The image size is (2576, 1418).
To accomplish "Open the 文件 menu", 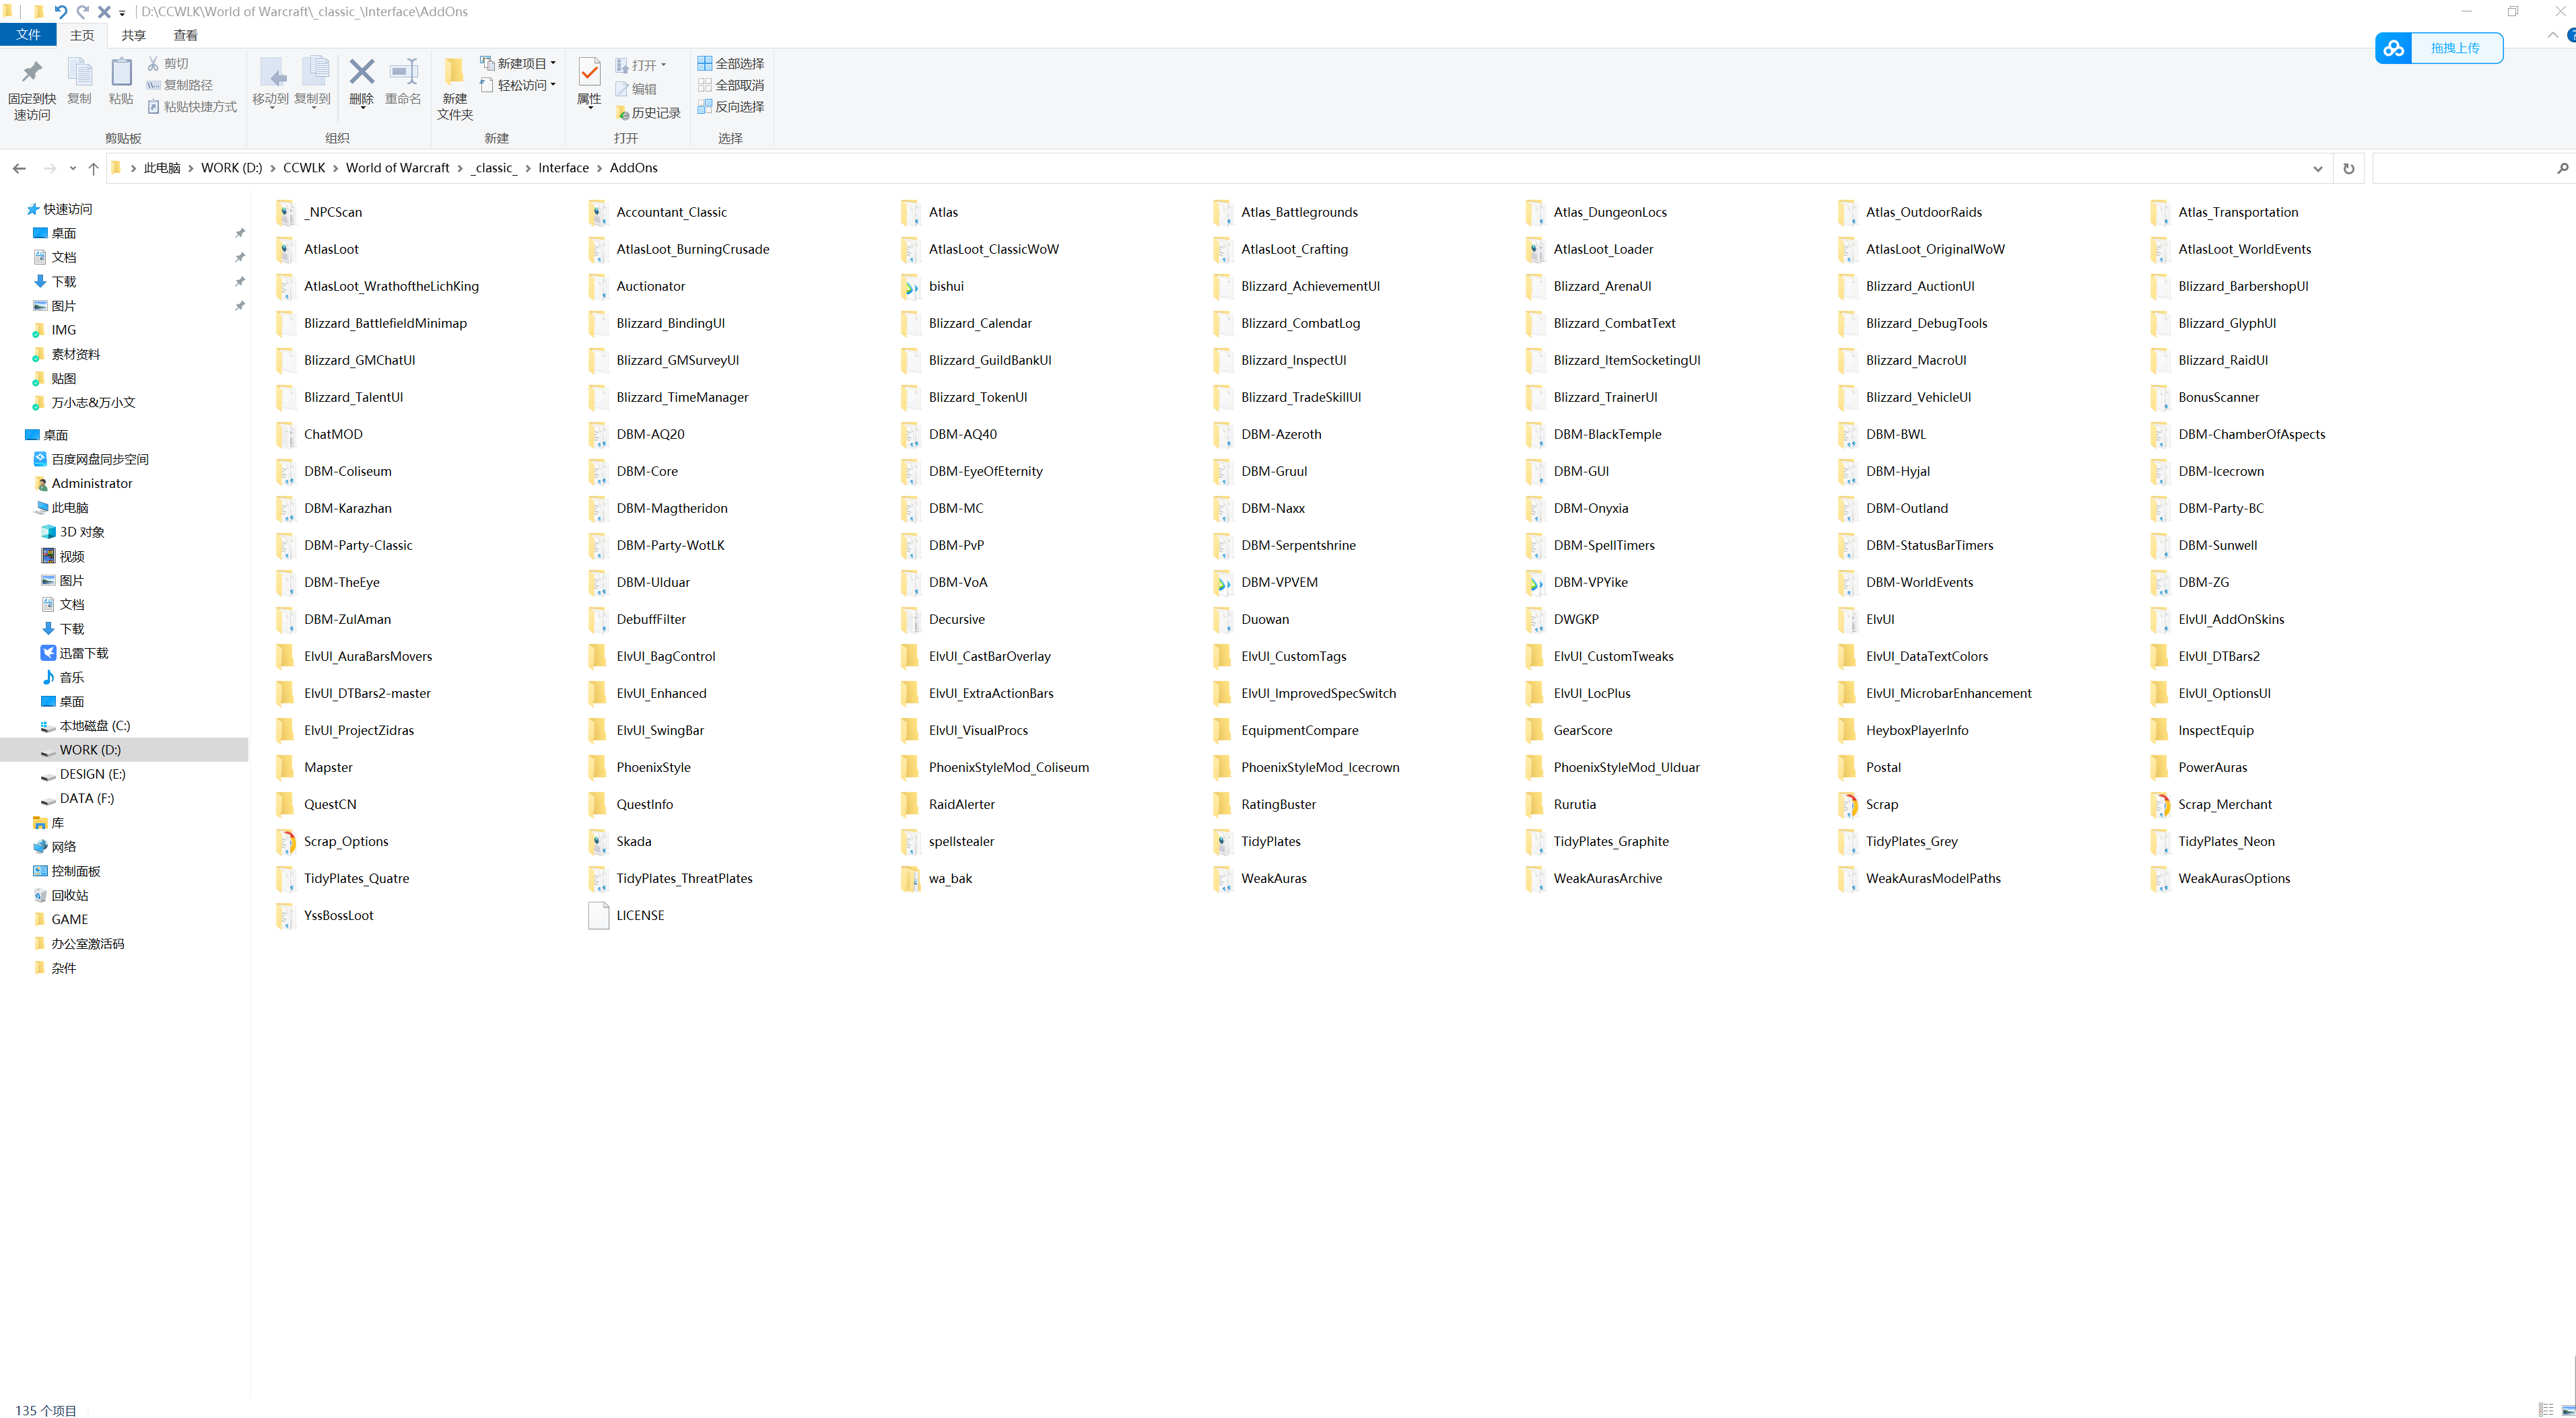I will (29, 34).
